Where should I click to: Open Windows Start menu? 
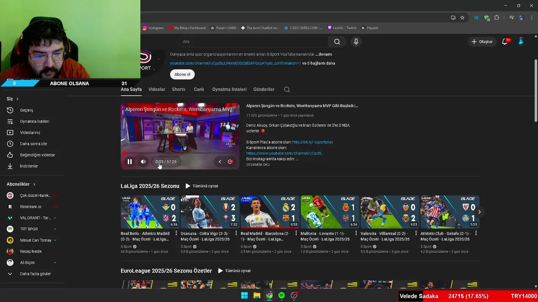tap(244, 295)
